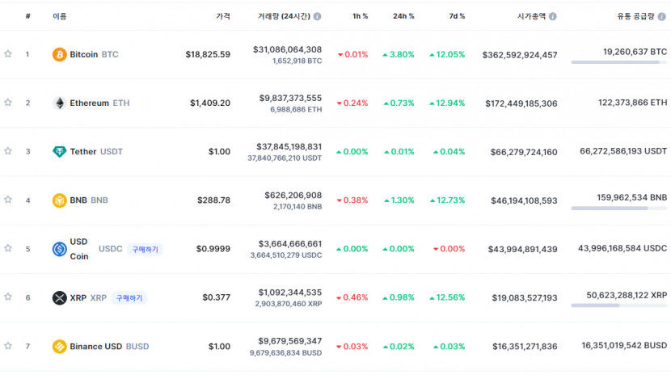Sort table by 이름 column
The image size is (671, 375).
coord(60,16)
